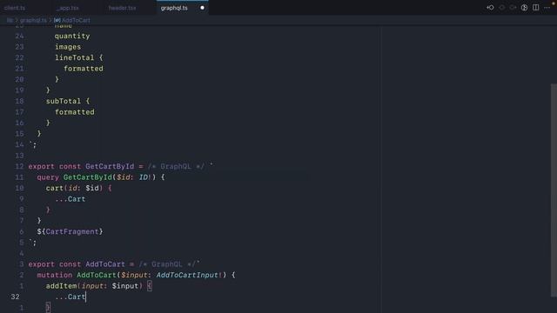Viewport: 557px width, 313px height.
Task: Click the Go Back navigation icon
Action: tap(490, 8)
